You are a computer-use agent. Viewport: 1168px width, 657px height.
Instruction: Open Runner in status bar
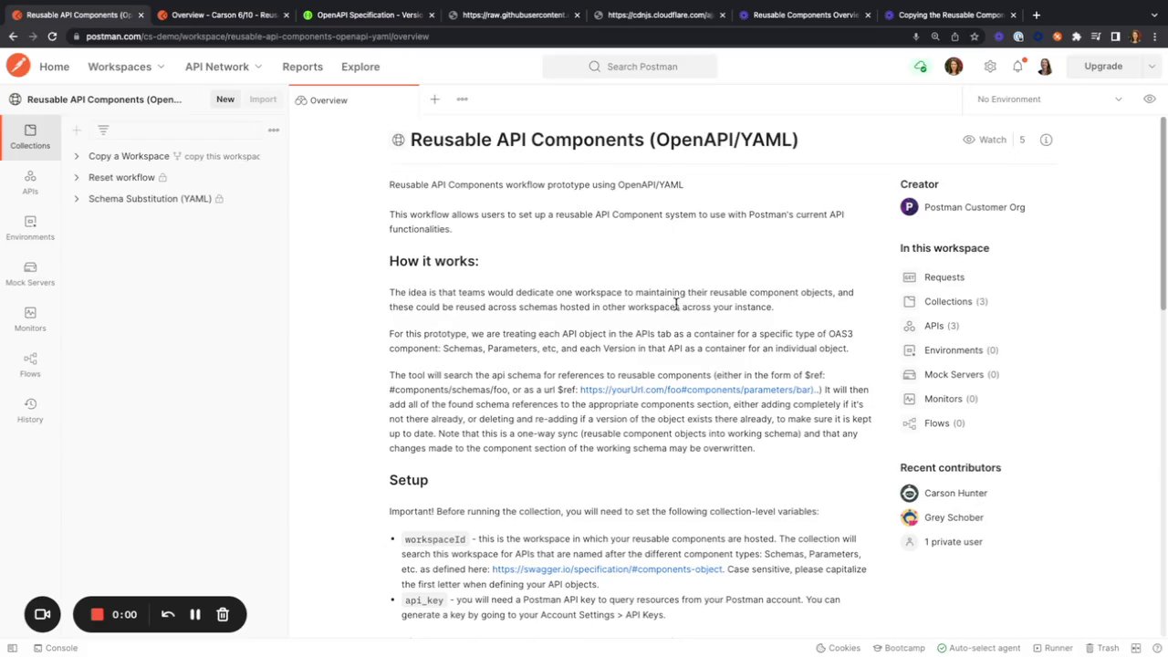[1052, 648]
